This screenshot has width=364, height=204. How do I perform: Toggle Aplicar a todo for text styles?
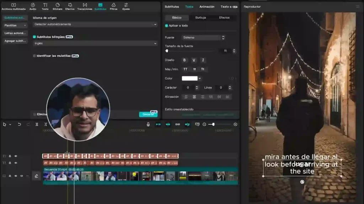point(167,25)
